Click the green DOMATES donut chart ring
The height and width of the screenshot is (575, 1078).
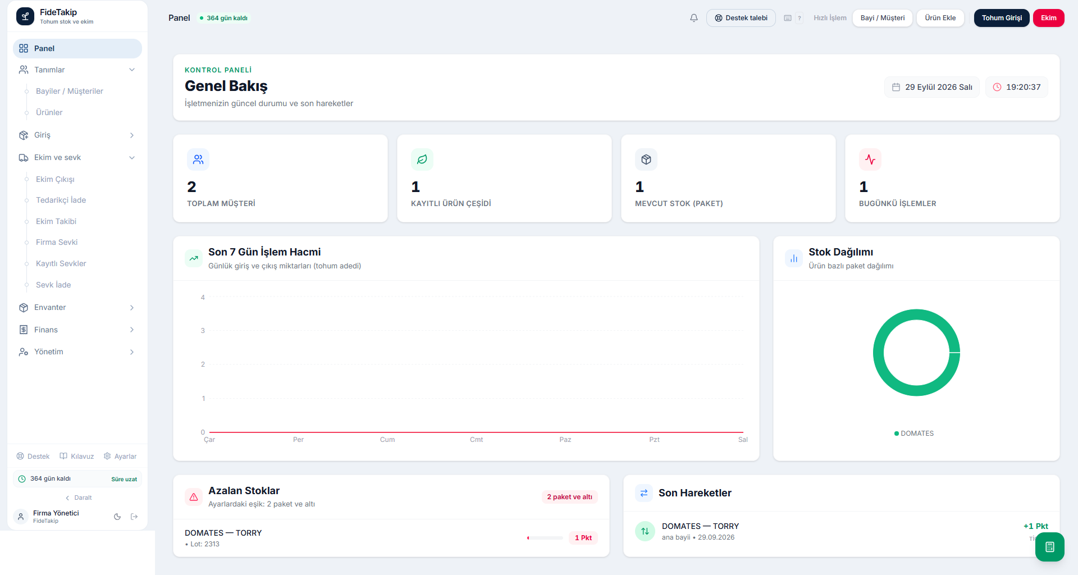(x=878, y=353)
